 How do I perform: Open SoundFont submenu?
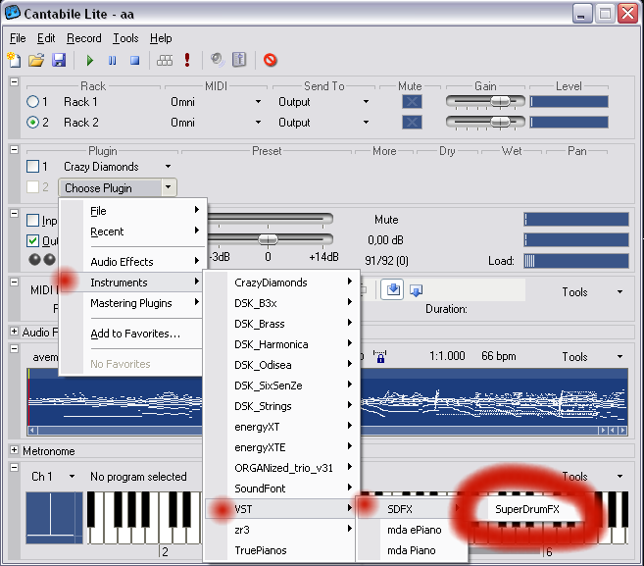pyautogui.click(x=281, y=489)
